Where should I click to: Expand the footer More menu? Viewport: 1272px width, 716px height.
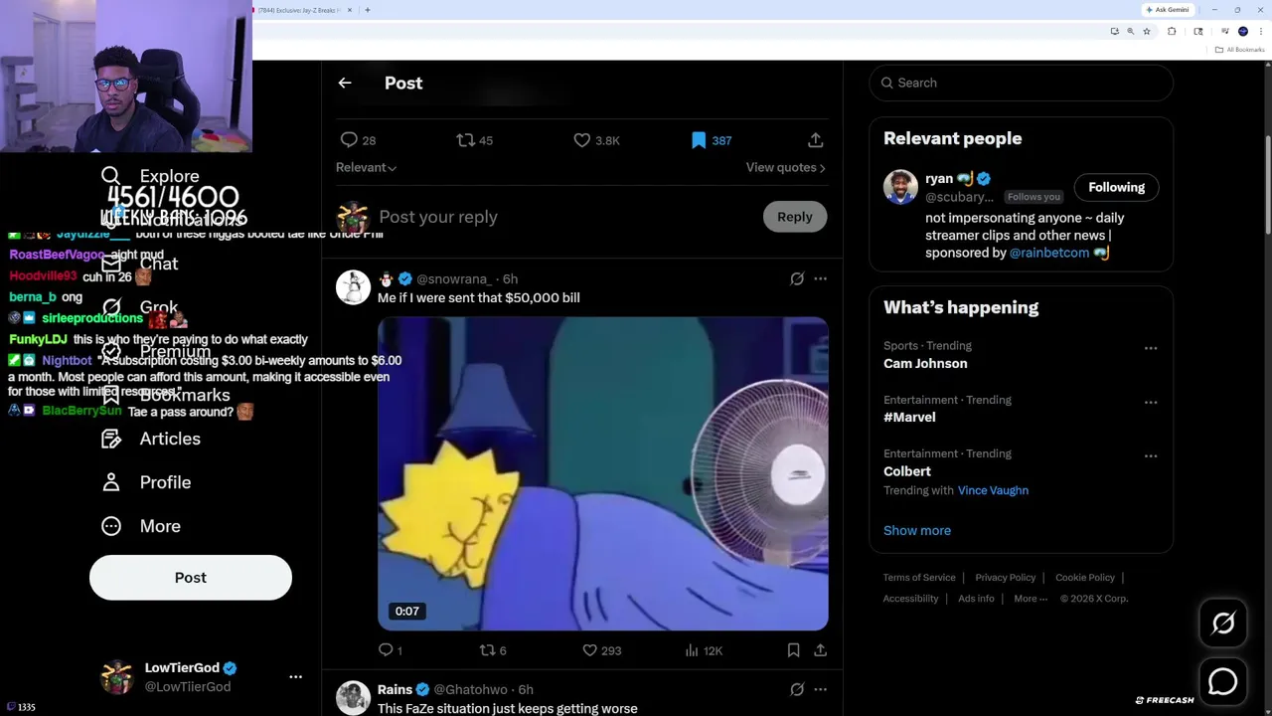tap(1031, 599)
